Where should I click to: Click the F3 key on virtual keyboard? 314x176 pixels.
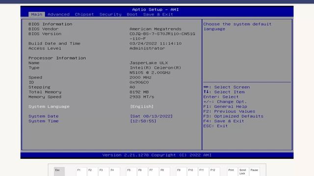104,172
